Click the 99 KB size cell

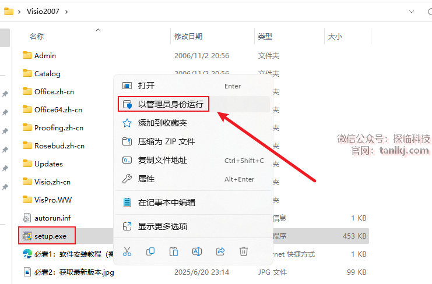tap(357, 272)
